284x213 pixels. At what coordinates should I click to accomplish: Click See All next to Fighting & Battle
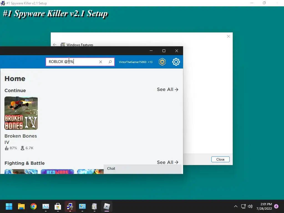(168, 162)
